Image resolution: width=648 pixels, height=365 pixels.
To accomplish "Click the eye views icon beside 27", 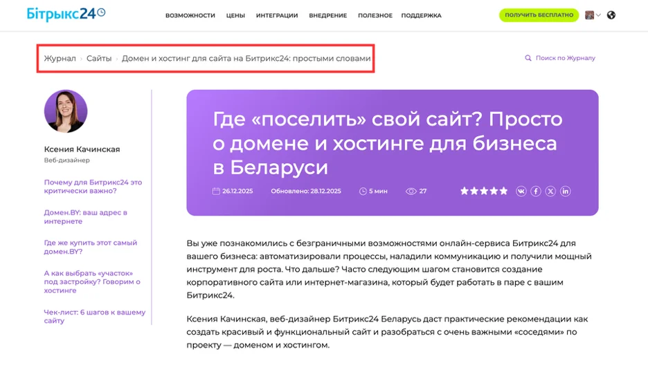I will [x=411, y=191].
